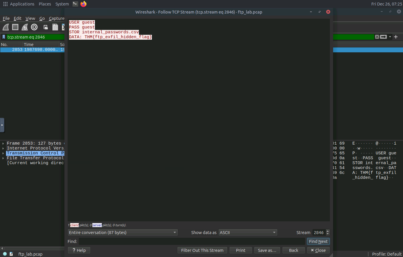
Task: Click the Find Next button
Action: (318, 241)
